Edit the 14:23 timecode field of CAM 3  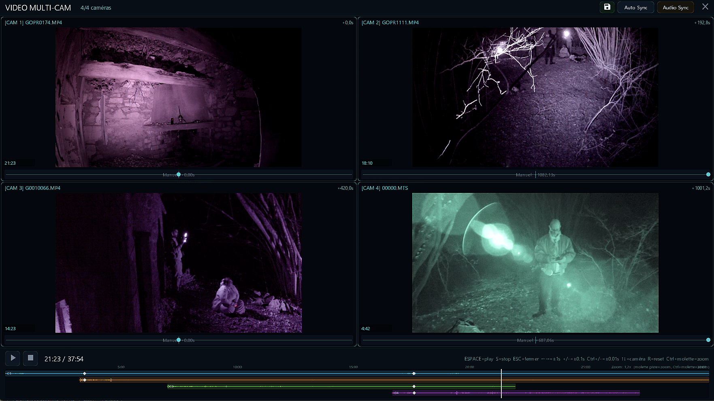tap(19, 328)
